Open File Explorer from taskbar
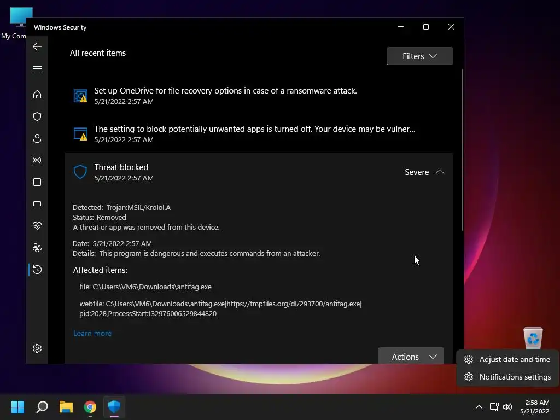Viewport: 560px width, 420px height. (x=66, y=407)
